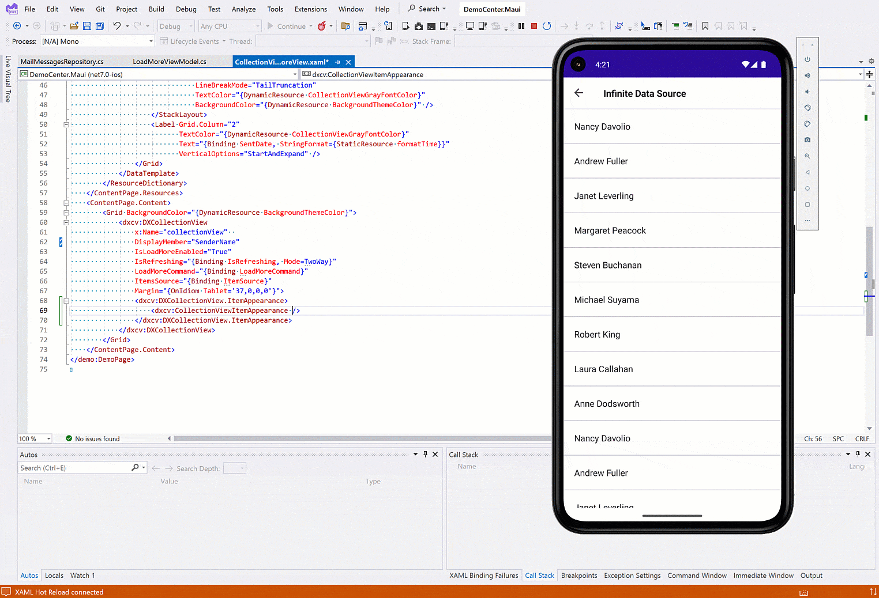Toggle bookmark on the current line
The height and width of the screenshot is (598, 879).
coord(705,26)
